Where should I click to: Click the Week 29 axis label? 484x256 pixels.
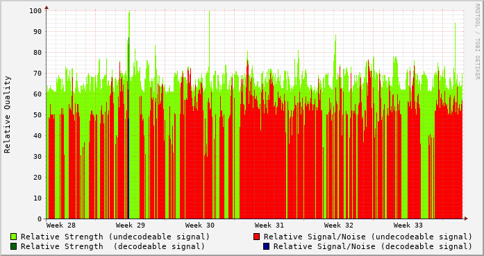click(131, 225)
